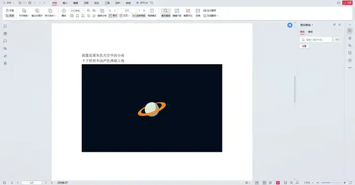Click the more options dots in right rail
This screenshot has width=355, height=185.
pyautogui.click(x=350, y=68)
